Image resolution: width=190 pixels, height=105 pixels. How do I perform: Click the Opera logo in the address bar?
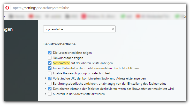[x=7, y=8]
